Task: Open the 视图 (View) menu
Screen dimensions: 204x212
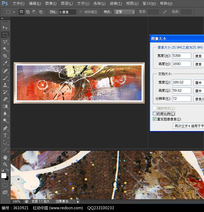Action: 132,3
